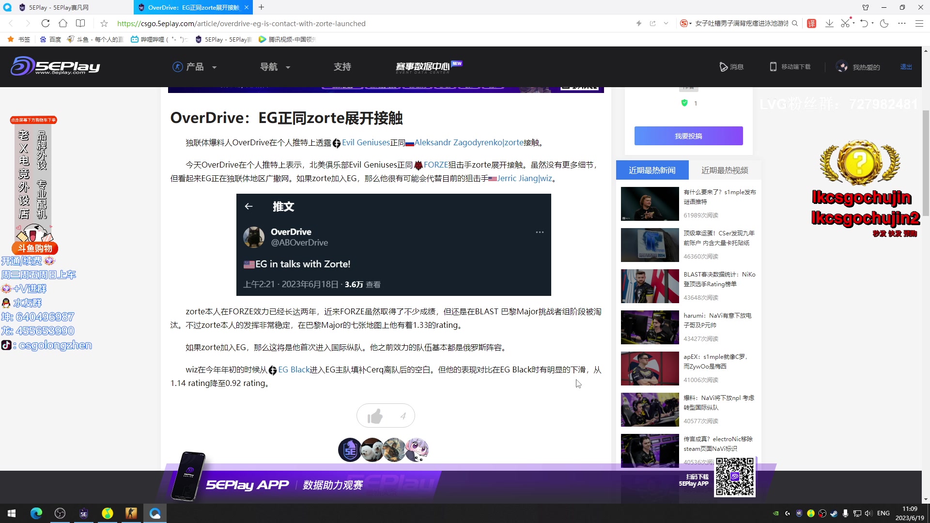Image resolution: width=930 pixels, height=523 pixels.
Task: Open news: 爆料 NaVi将下放npl
Action: [x=719, y=402]
